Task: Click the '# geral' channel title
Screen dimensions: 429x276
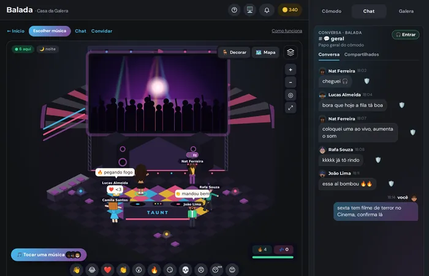Action: [x=332, y=39]
